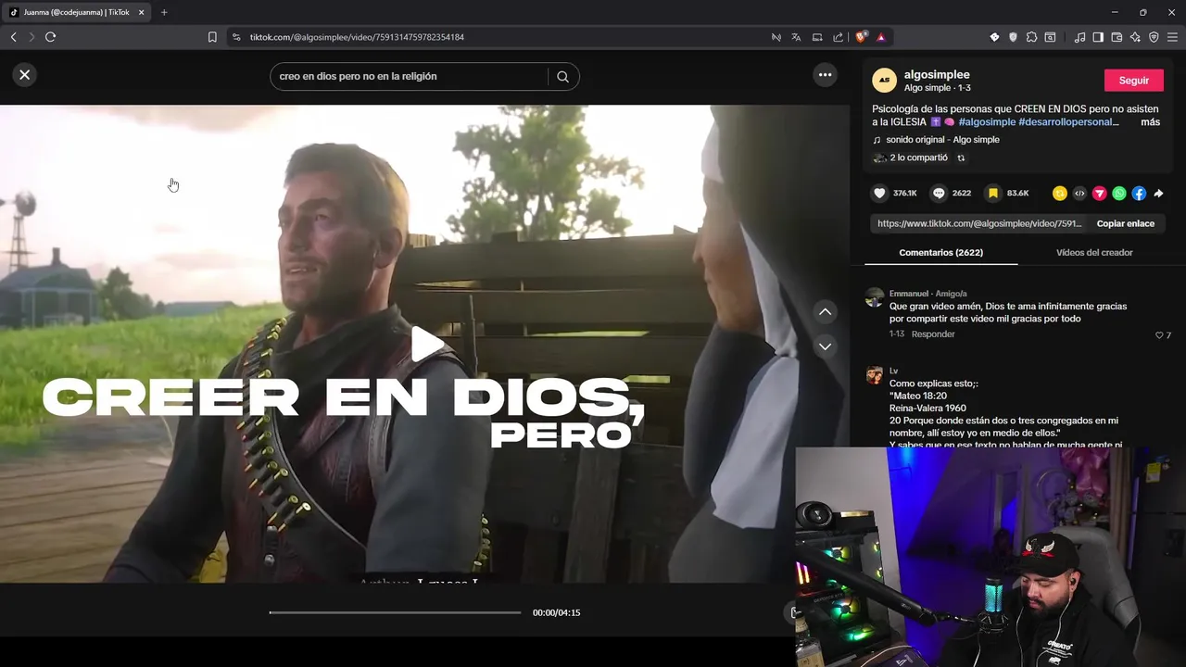Click the address bar URL

(x=357, y=37)
